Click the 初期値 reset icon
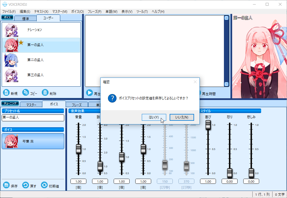This screenshot has height=198, width=287. point(44,185)
